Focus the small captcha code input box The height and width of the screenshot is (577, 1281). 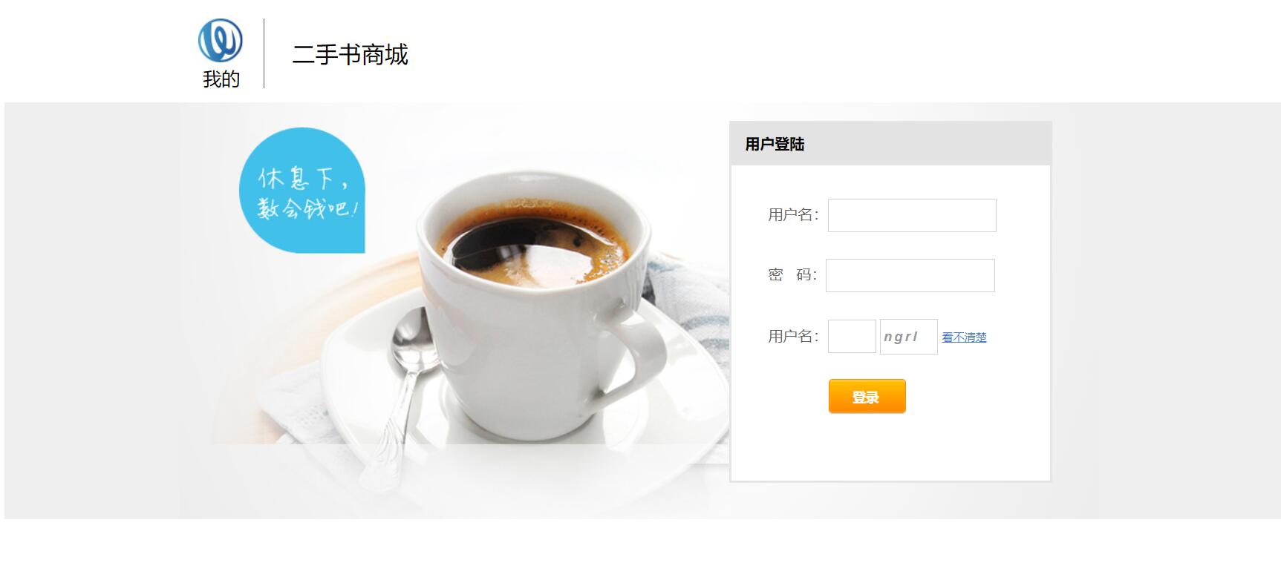click(x=852, y=337)
